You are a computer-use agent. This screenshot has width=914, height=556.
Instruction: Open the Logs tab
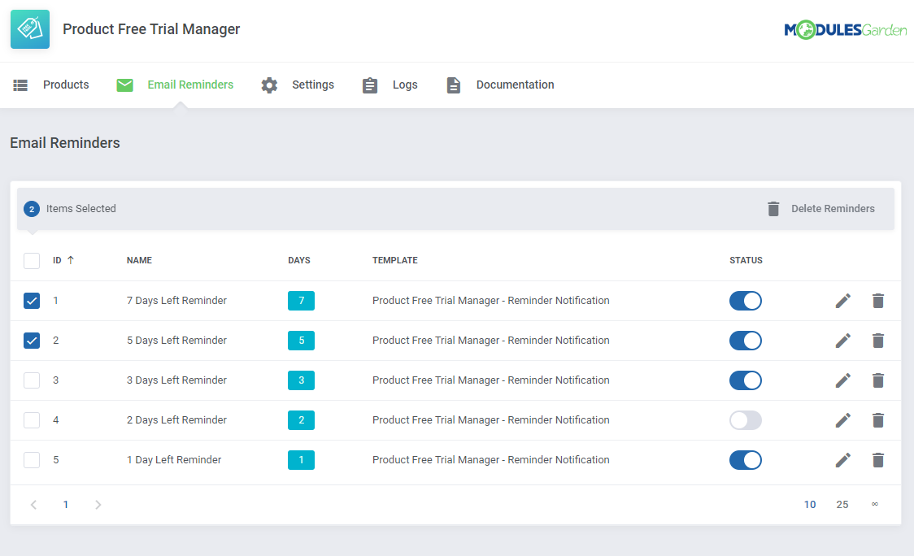point(405,85)
